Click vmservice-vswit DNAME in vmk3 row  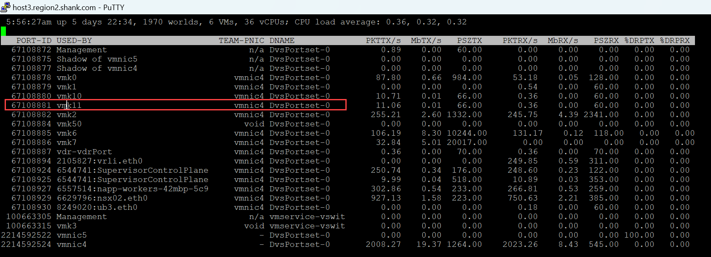tap(307, 226)
